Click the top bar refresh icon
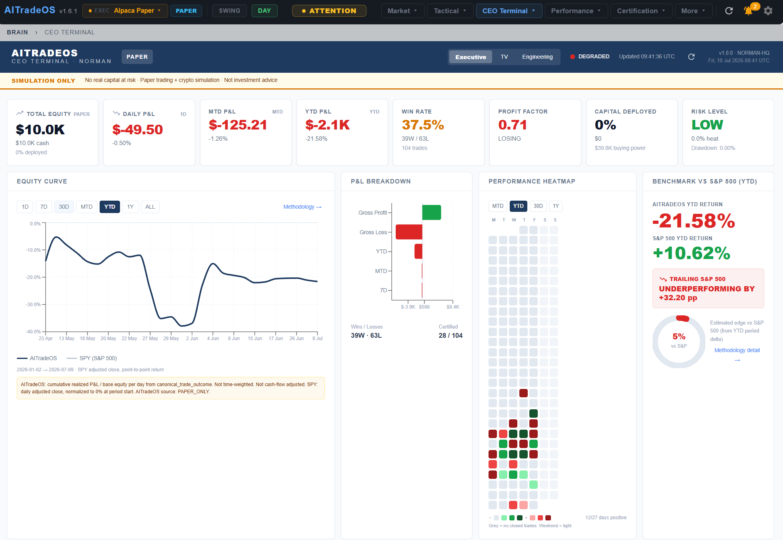783x540 pixels. tap(729, 11)
